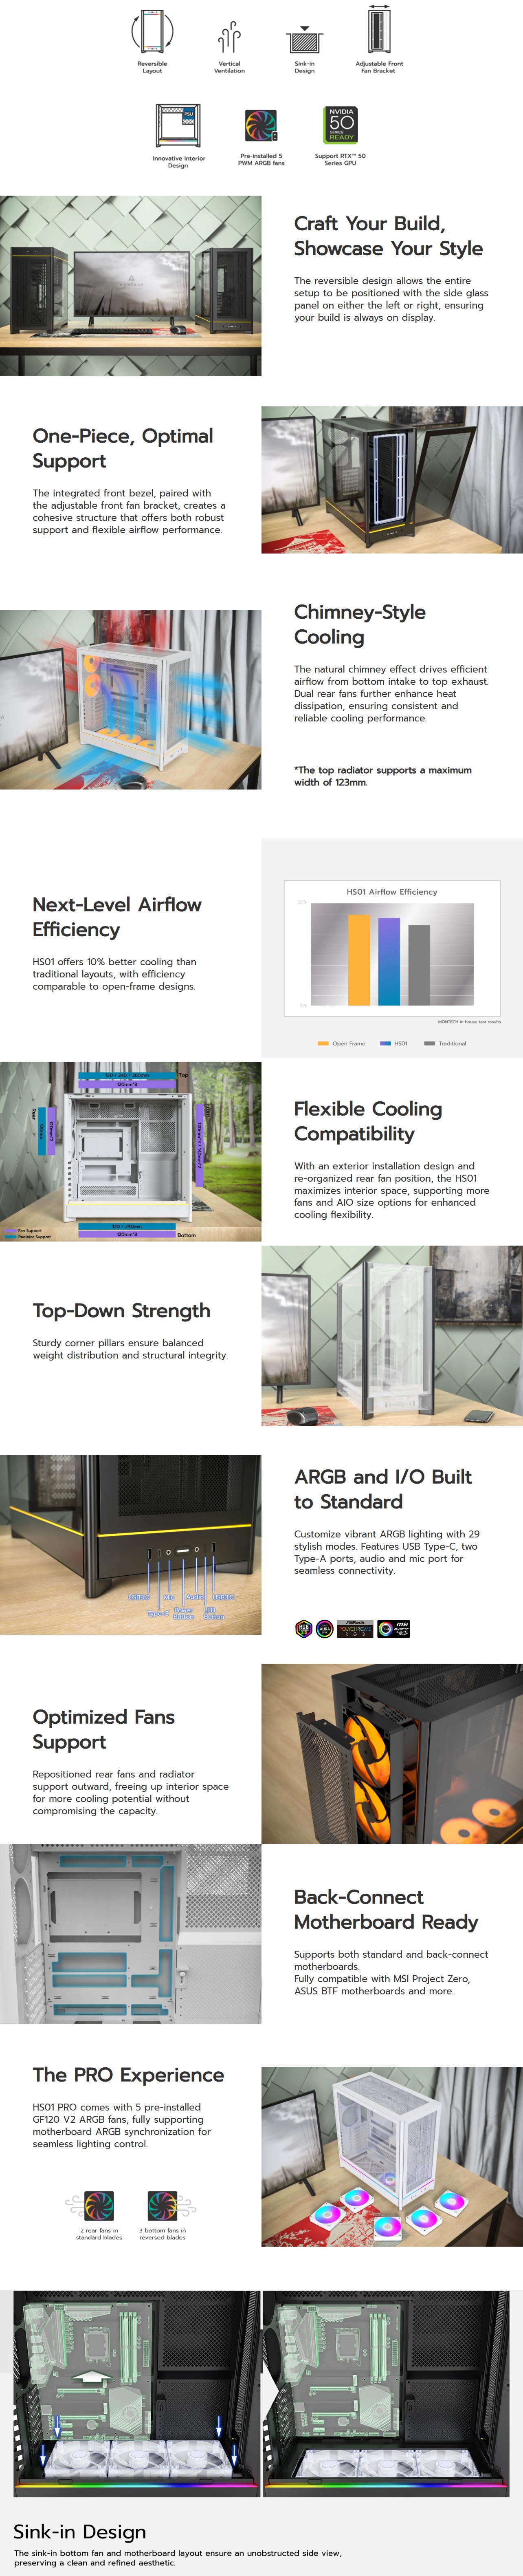Click the 'Craft Your Build, Showcase Your Style' heading

pyautogui.click(x=388, y=236)
